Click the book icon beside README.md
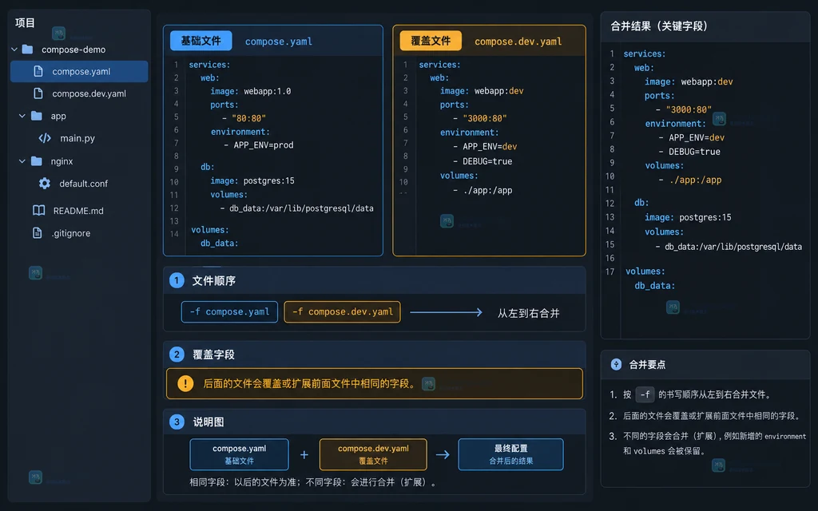818x511 pixels. (x=38, y=211)
